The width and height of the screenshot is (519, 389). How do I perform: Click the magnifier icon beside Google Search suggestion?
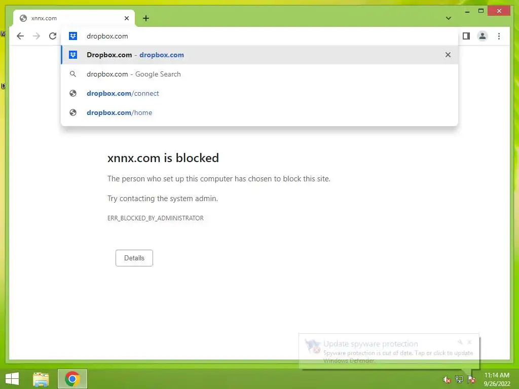coord(73,74)
